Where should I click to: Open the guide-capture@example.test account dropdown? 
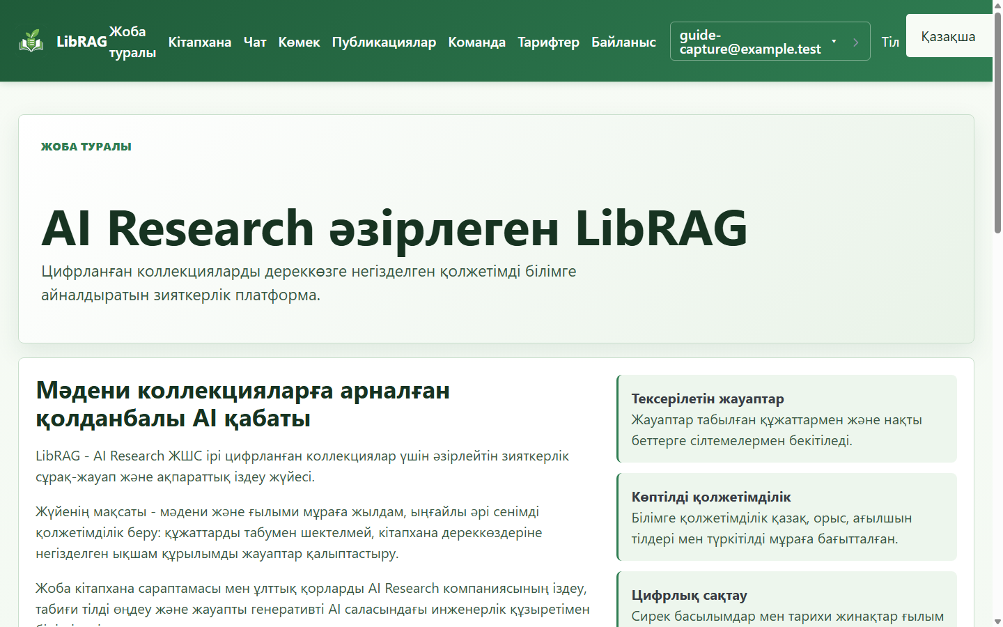point(759,41)
